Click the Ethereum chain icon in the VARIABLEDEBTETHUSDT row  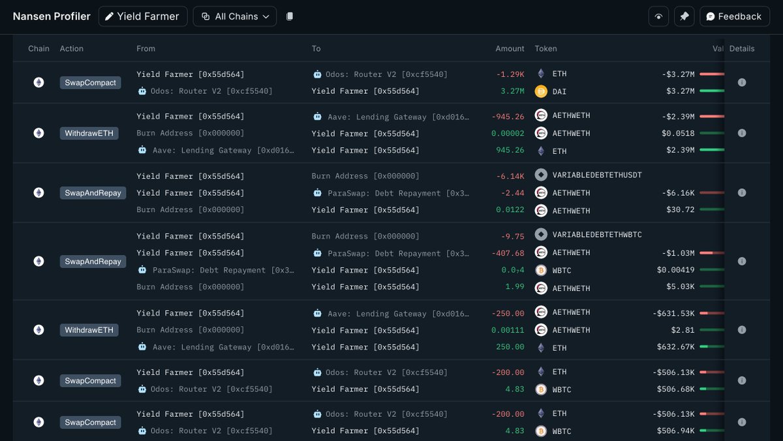39,193
